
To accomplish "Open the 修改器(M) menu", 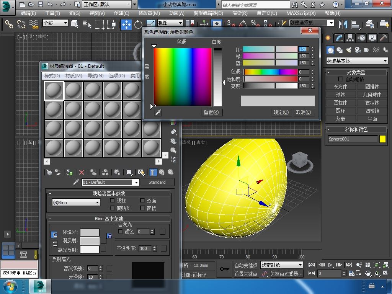I will pyautogui.click(x=149, y=13).
